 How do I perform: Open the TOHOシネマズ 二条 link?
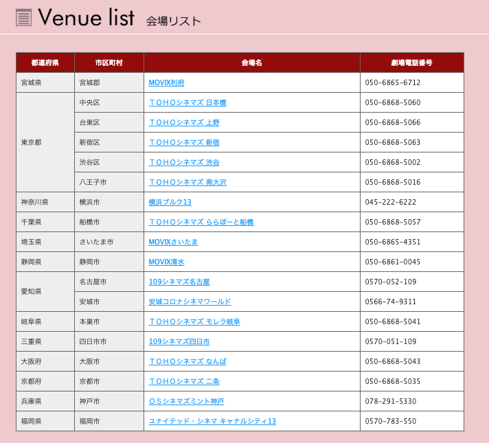click(x=184, y=382)
